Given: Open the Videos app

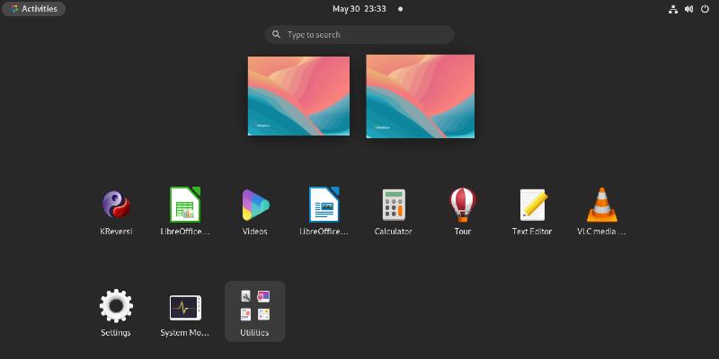Looking at the screenshot, I should click(x=254, y=206).
